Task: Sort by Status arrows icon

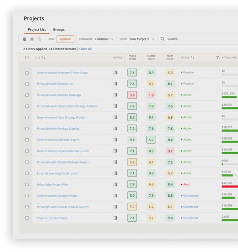Action: coord(192,58)
